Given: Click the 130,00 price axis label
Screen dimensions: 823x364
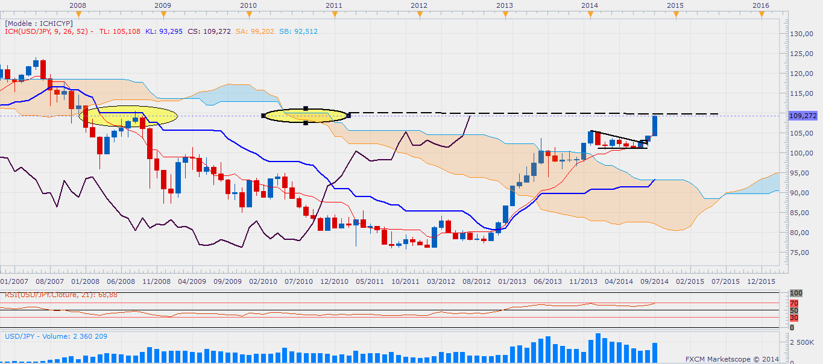Looking at the screenshot, I should [x=802, y=34].
